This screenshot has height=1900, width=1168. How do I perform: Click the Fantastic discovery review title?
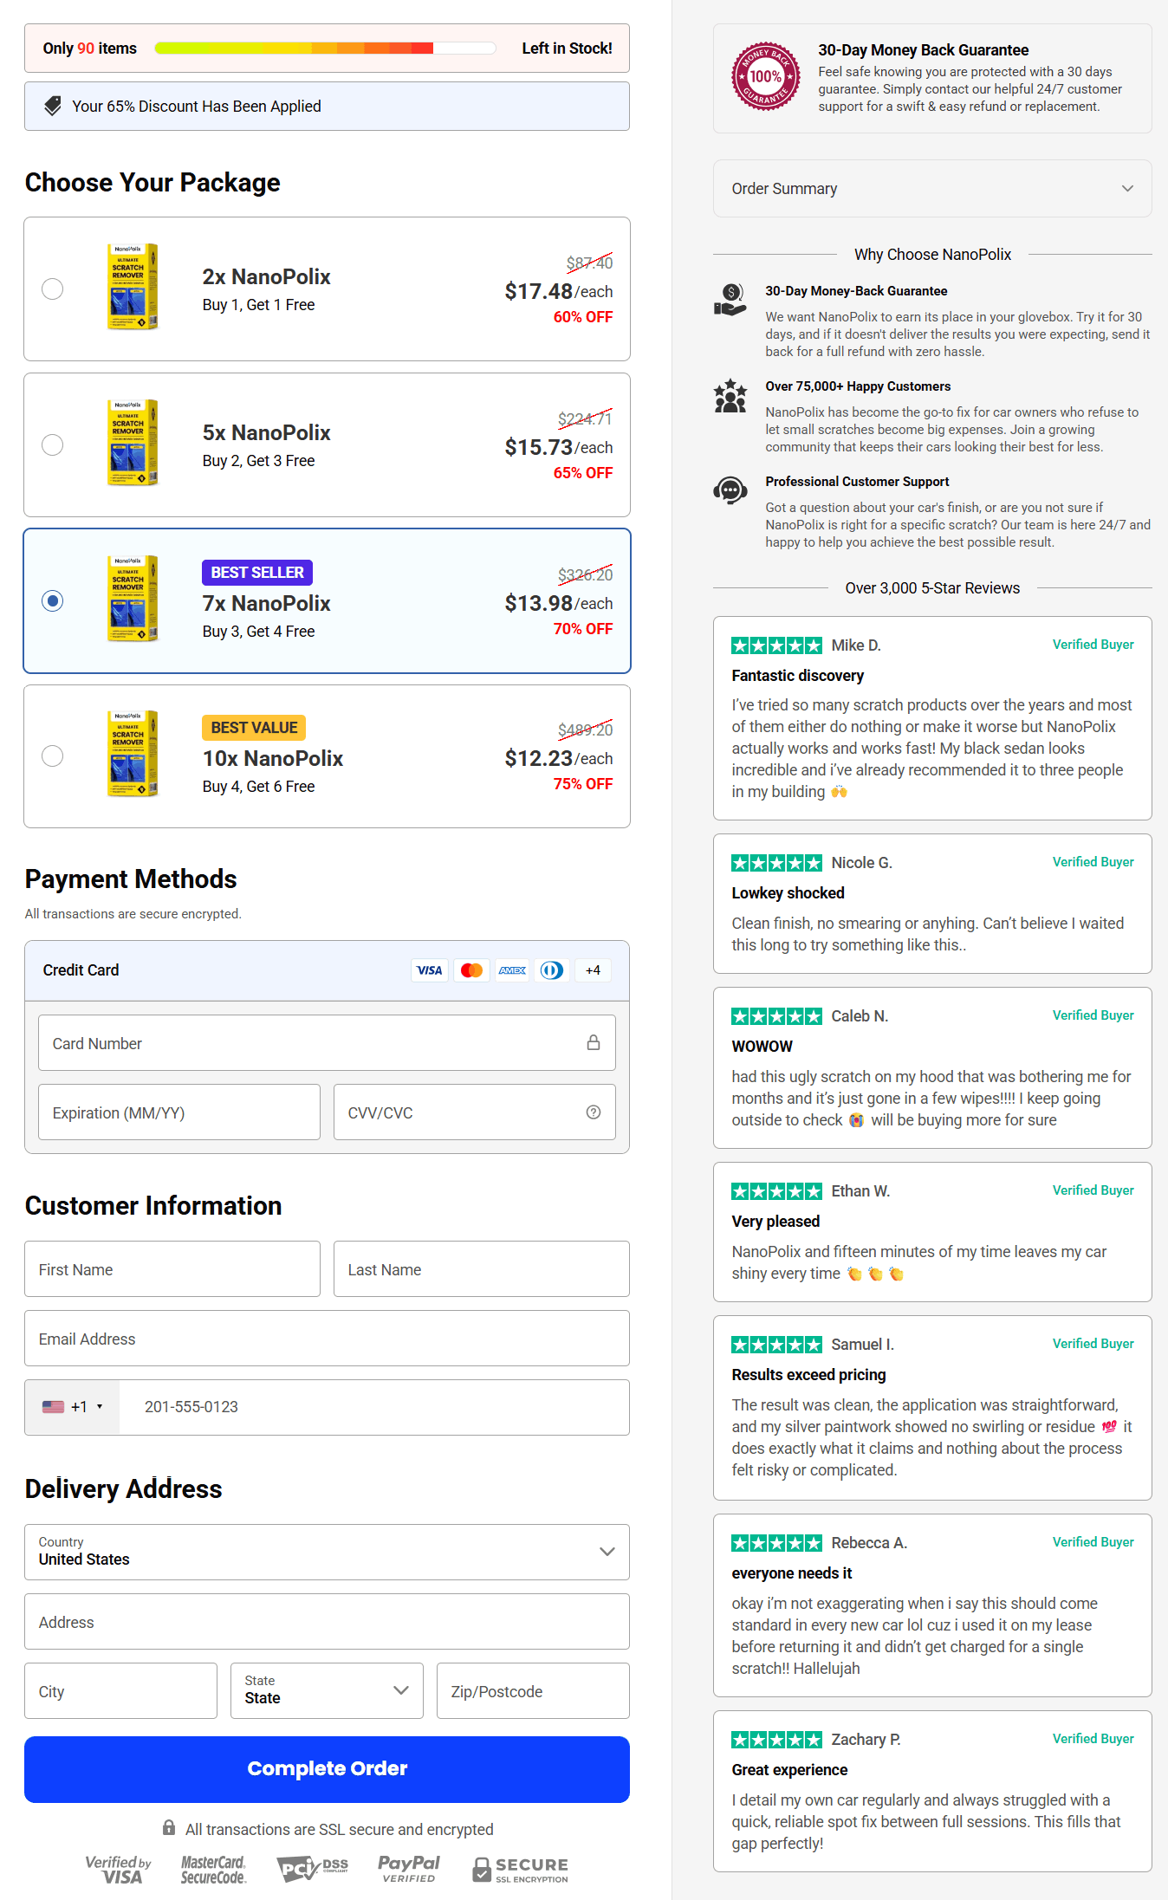click(x=797, y=676)
